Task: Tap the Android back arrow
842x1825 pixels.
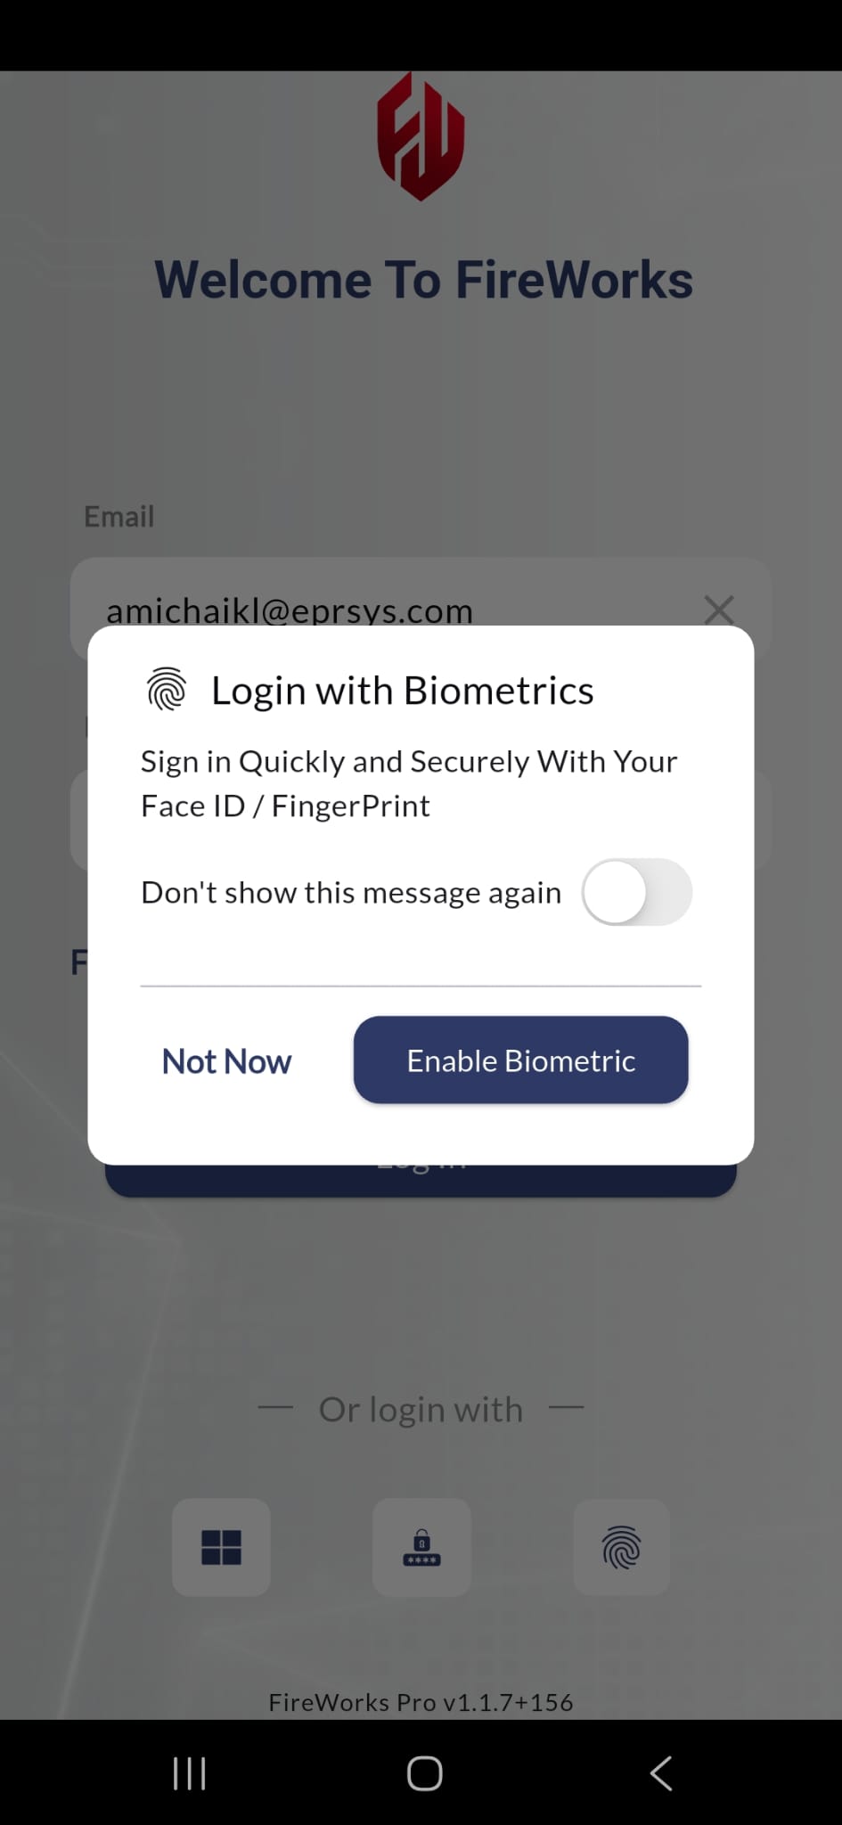Action: tap(660, 1773)
